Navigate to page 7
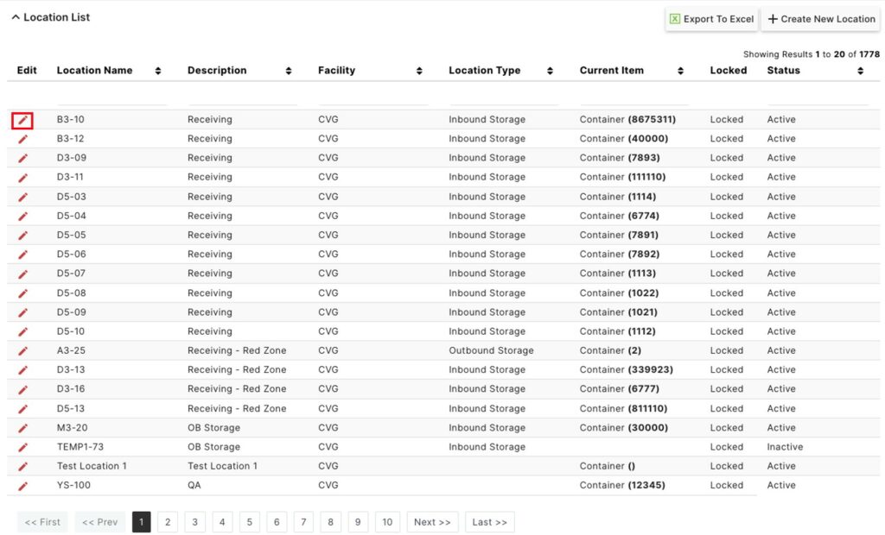885x535 pixels. [x=303, y=522]
